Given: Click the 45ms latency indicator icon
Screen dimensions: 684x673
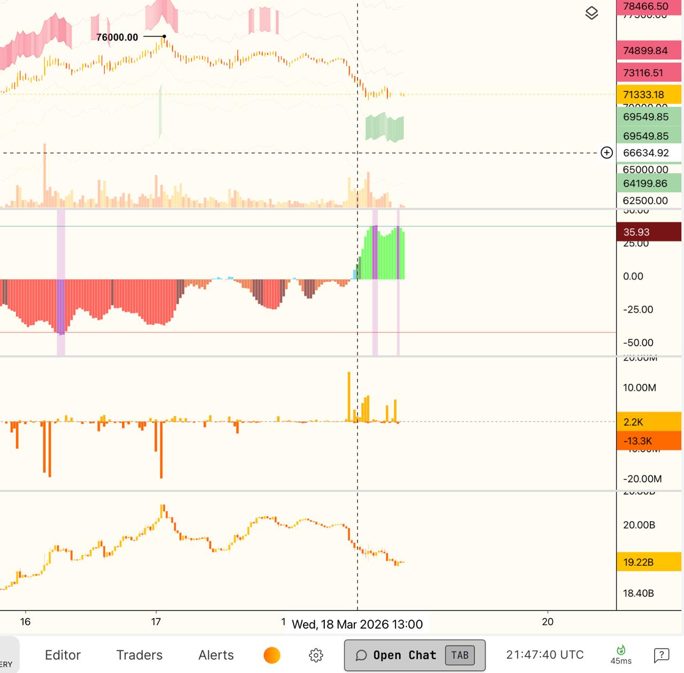Looking at the screenshot, I should pos(621,651).
